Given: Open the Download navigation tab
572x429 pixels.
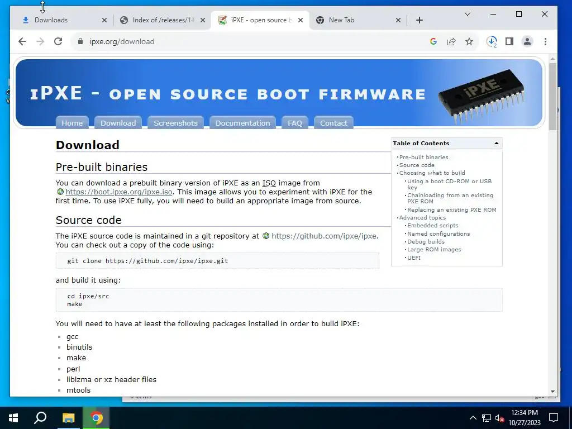Looking at the screenshot, I should [118, 123].
